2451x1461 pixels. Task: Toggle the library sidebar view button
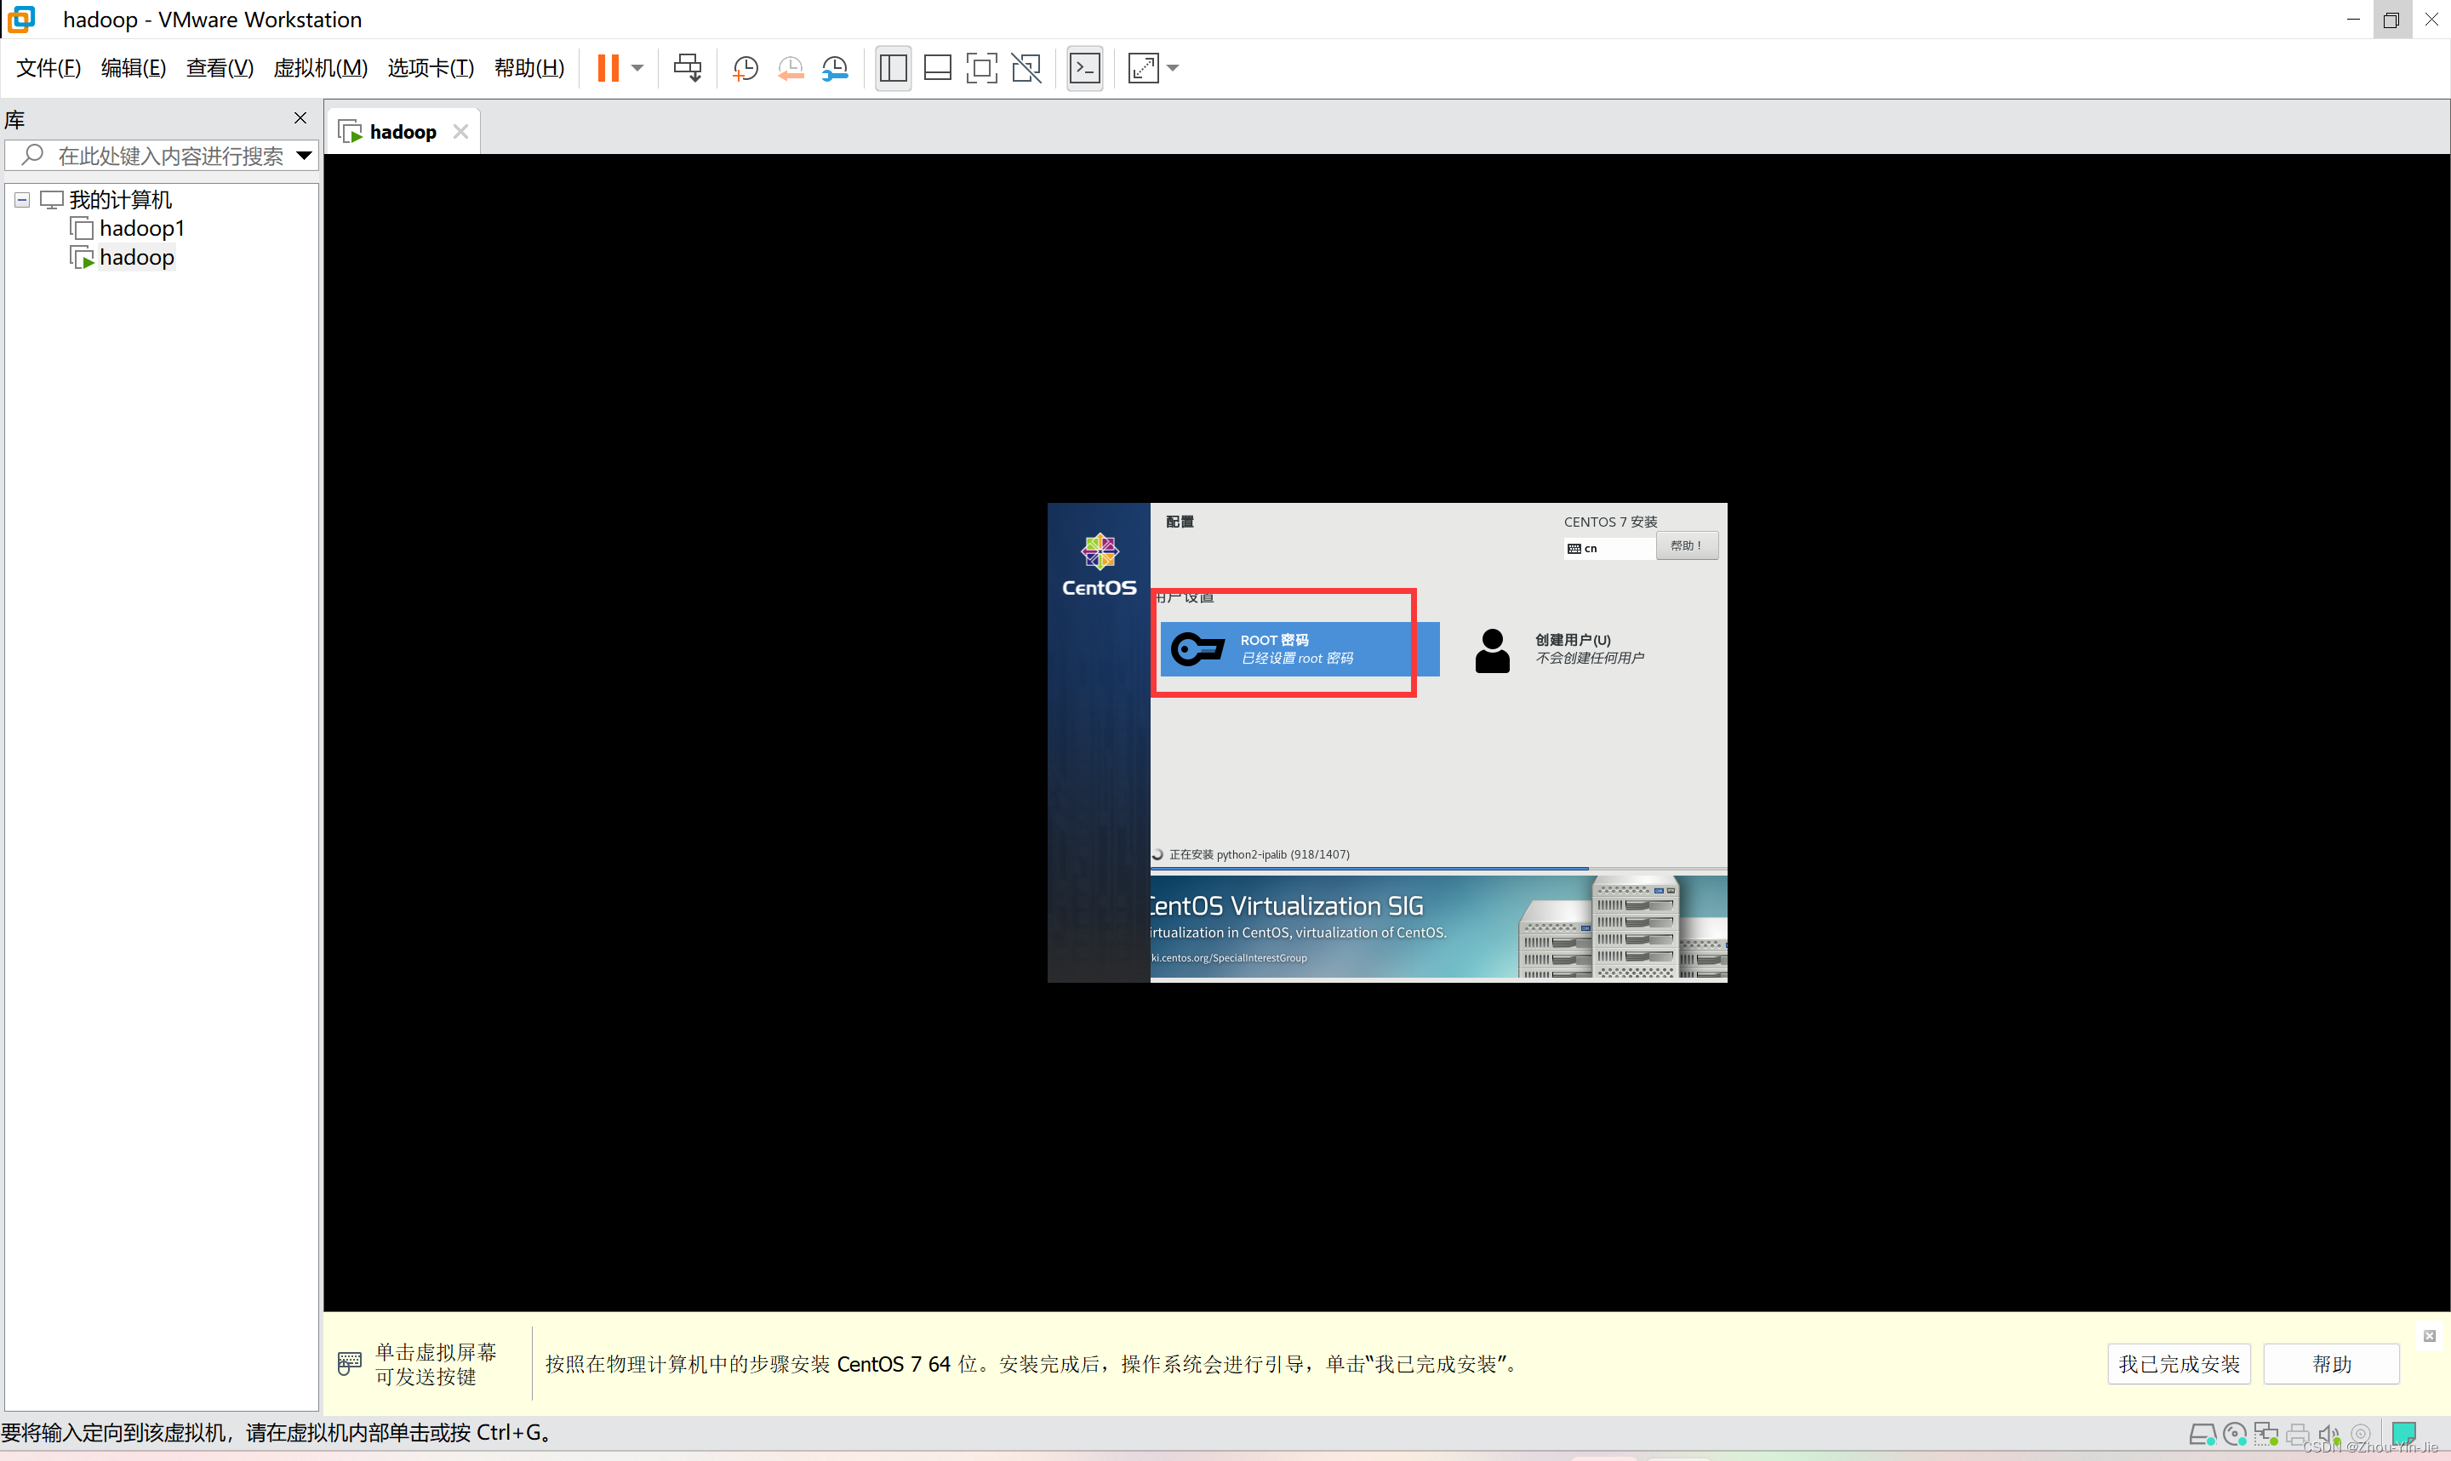coord(893,68)
